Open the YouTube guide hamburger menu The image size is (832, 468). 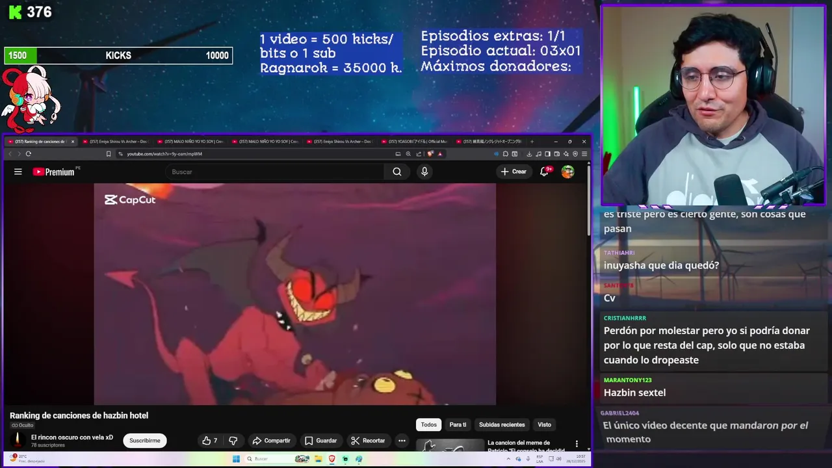coord(18,172)
